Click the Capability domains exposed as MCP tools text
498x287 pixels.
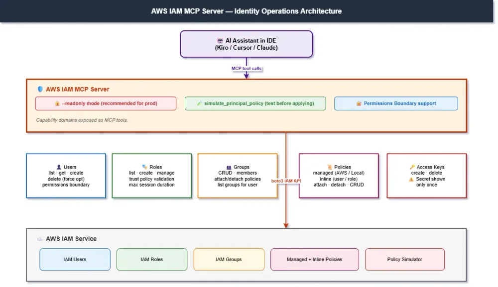tap(82, 120)
